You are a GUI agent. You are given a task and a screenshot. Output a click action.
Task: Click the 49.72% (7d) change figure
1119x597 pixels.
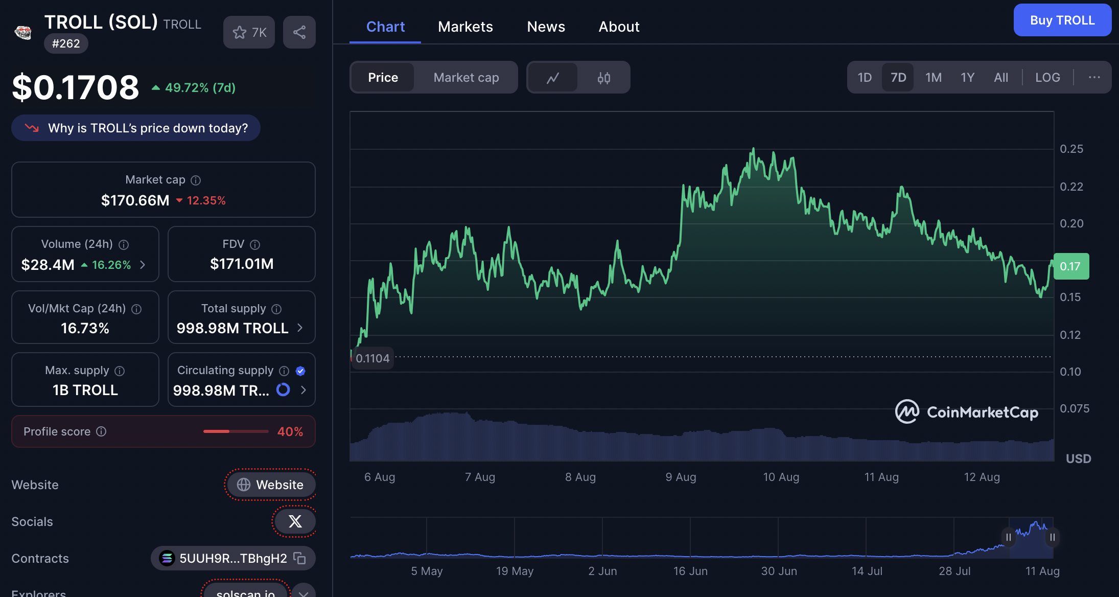pos(194,88)
